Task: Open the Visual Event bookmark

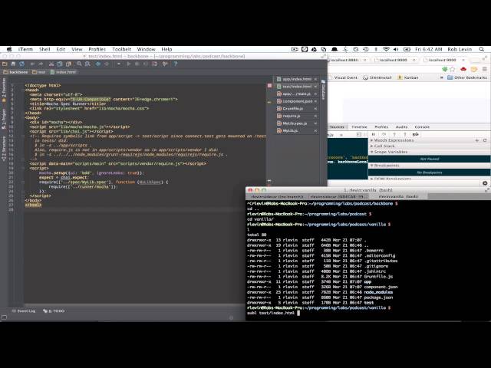Action: click(343, 77)
